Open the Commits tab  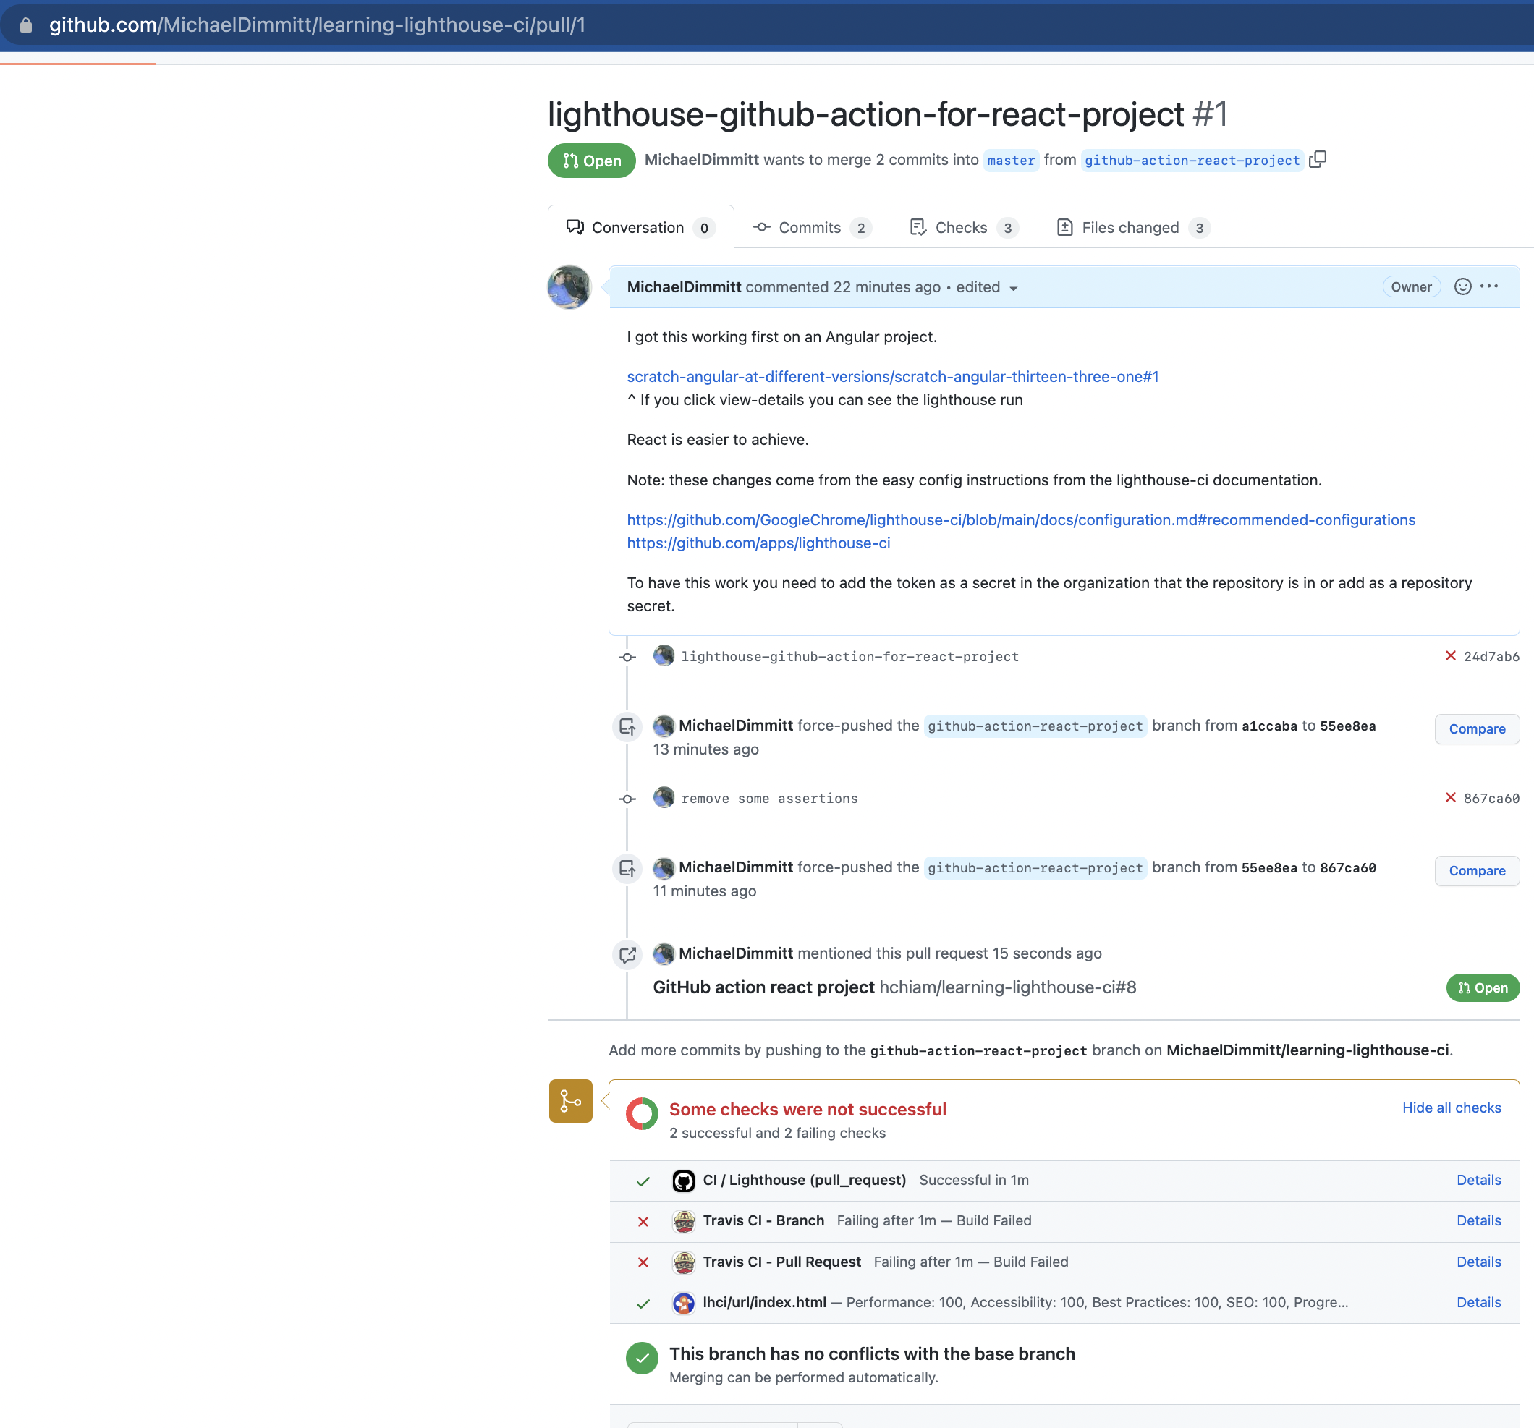coord(811,227)
